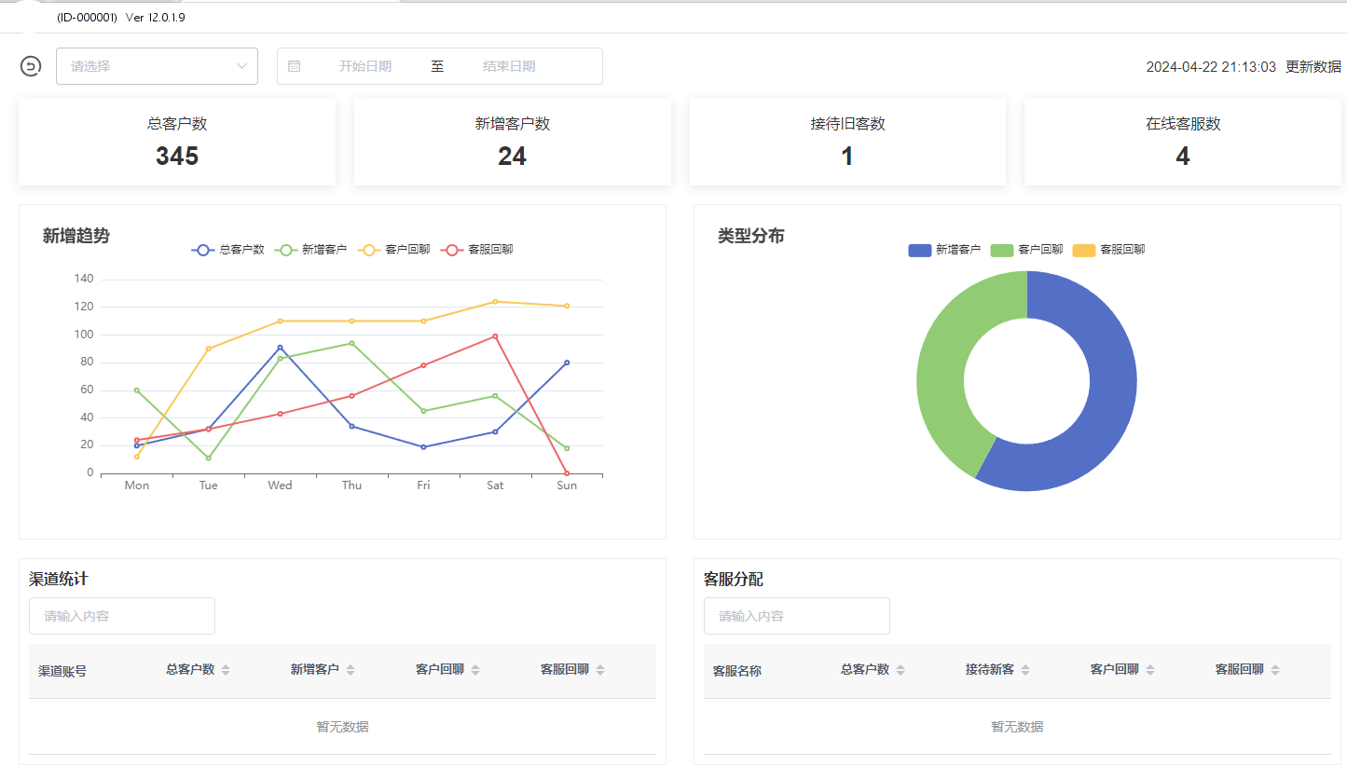Click the 接待旧客数 1 summary card
Viewport: 1347px width, 766px height.
(x=847, y=142)
